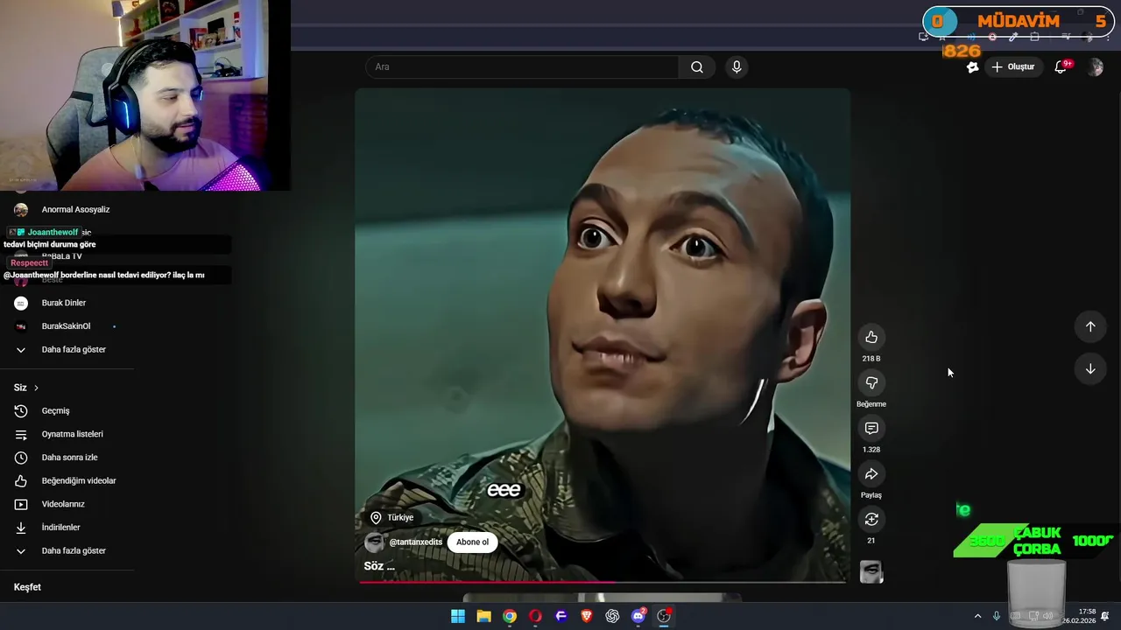Screen dimensions: 1121x630
Task: Open notifications bell showing 9+
Action: pyautogui.click(x=1061, y=66)
